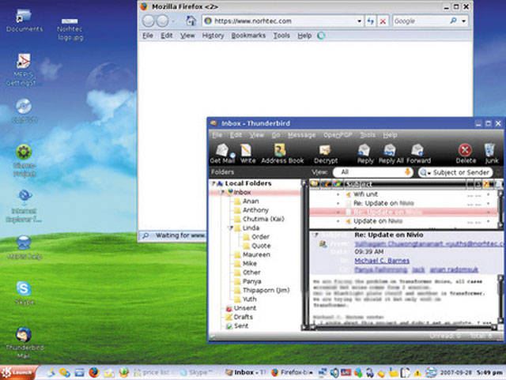Click the Subject column header in message list
Image resolution: width=506 pixels, height=380 pixels.
point(405,184)
